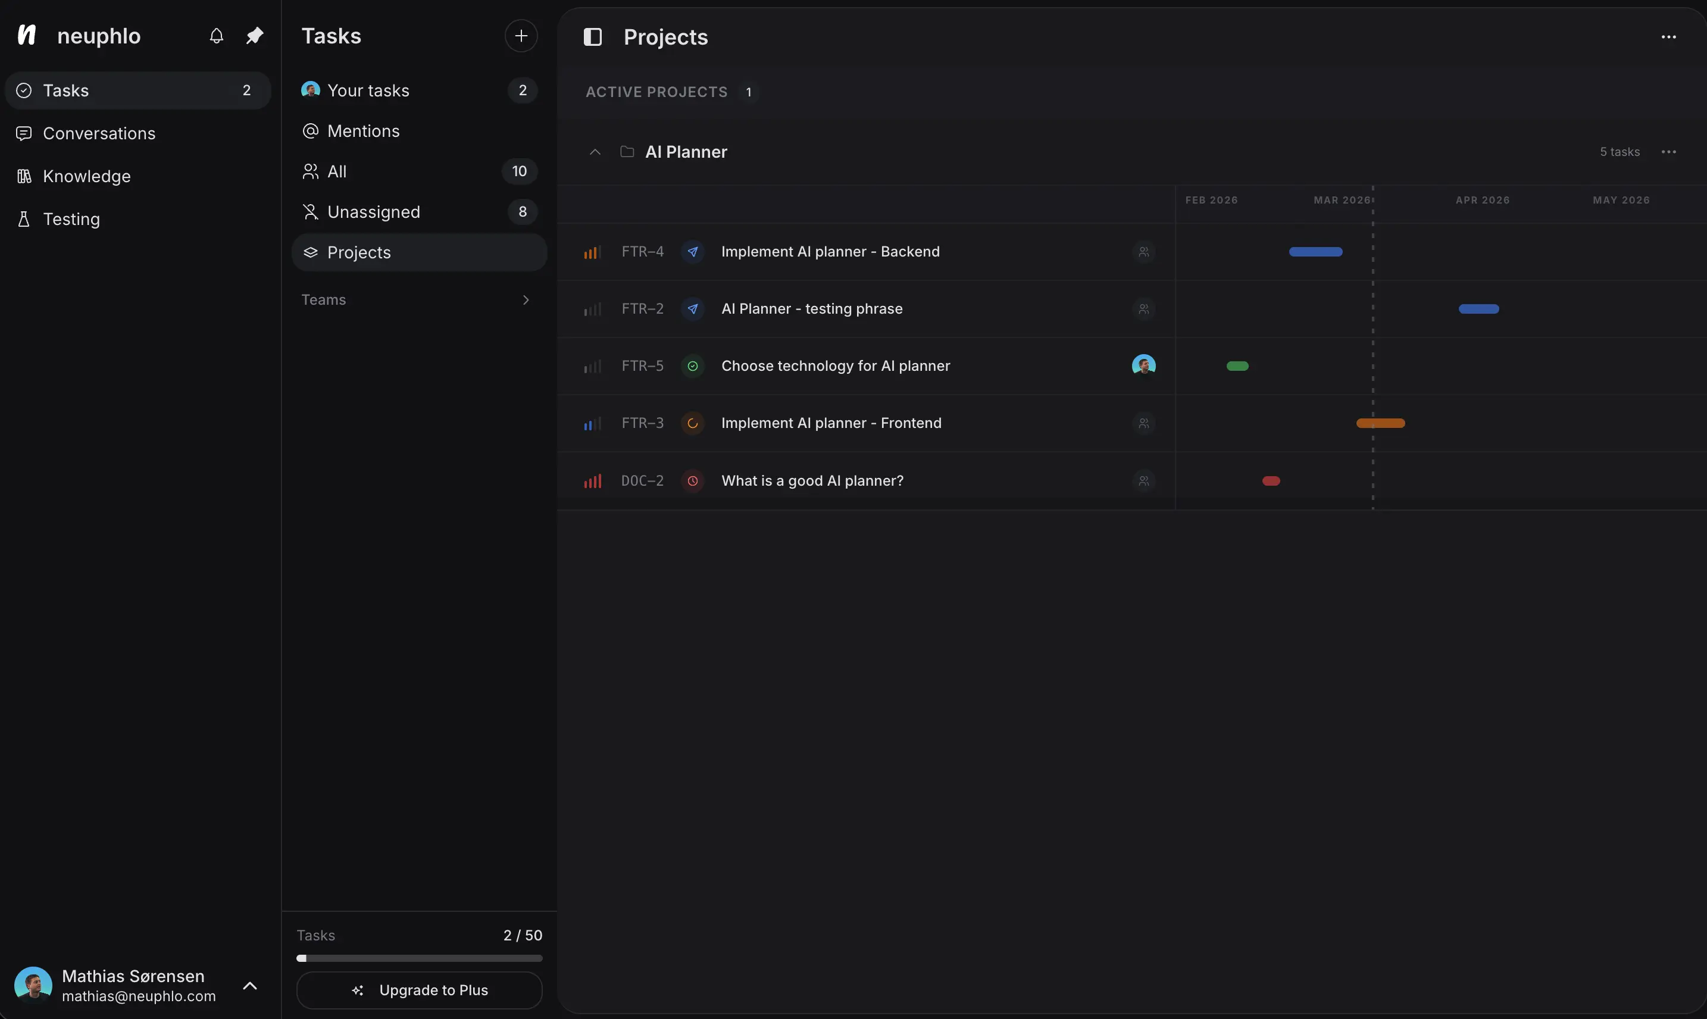Switch to the Conversations section
Screen dimensions: 1707x1019
click(x=99, y=133)
